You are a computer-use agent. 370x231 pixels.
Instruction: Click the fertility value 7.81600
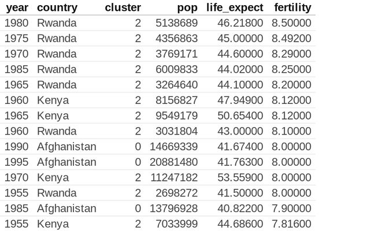coord(291,224)
